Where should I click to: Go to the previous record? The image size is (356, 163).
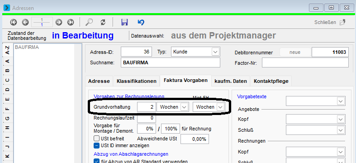25,22
